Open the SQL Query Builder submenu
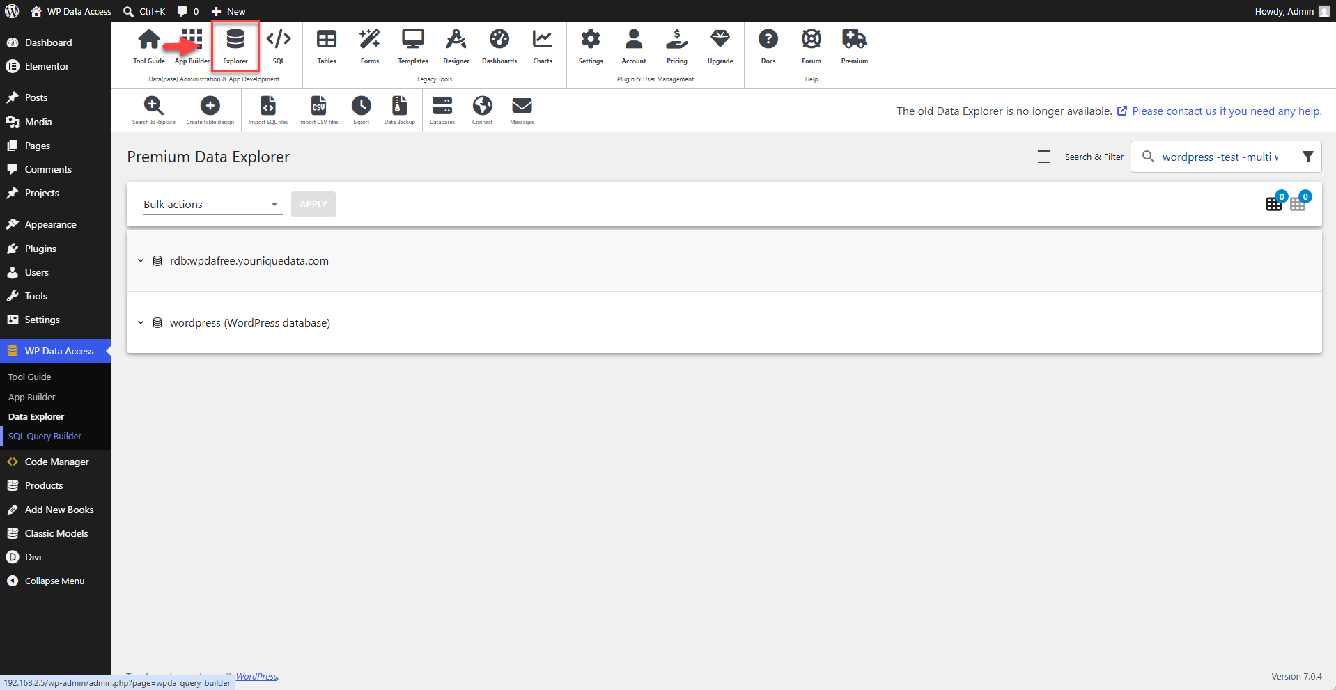This screenshot has height=690, width=1336. point(45,436)
